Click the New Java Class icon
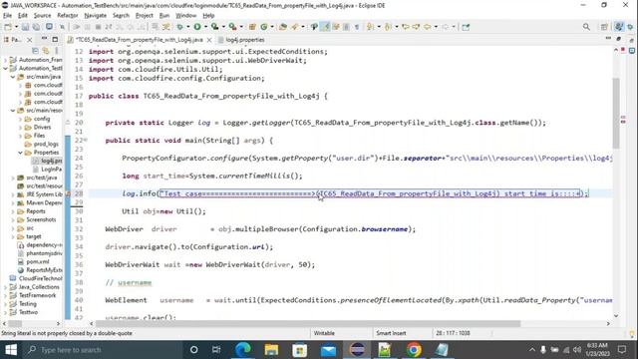The width and height of the screenshot is (638, 359). coord(263,27)
